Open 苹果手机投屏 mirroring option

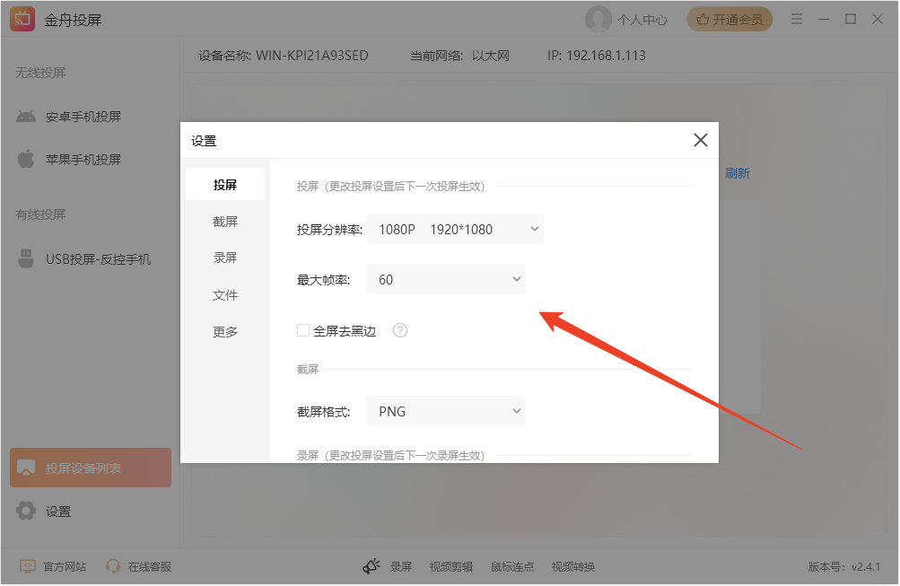tap(85, 159)
